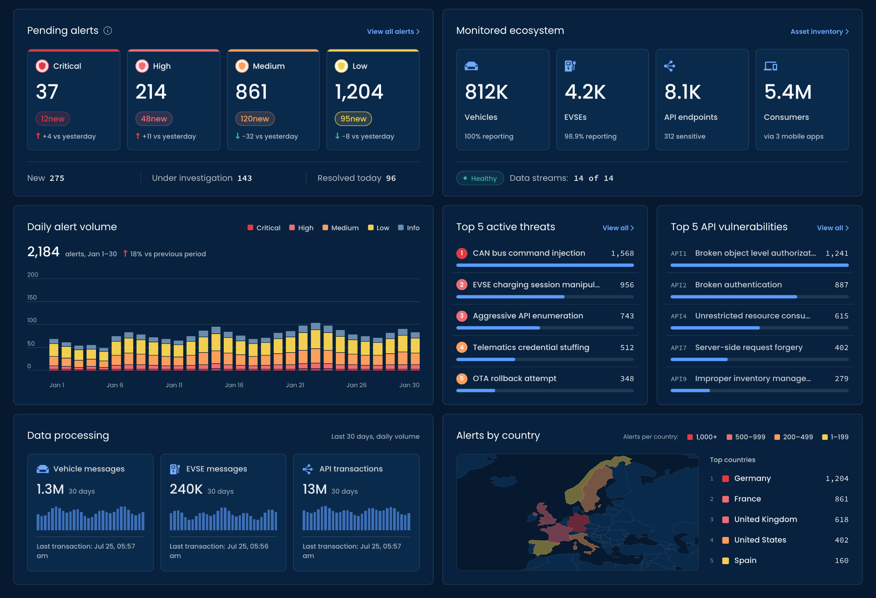The height and width of the screenshot is (598, 876).
Task: Click the API transactions sparkline chart
Action: [356, 519]
